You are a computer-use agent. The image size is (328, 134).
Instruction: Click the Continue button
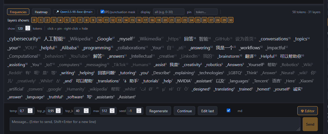coord(184,111)
